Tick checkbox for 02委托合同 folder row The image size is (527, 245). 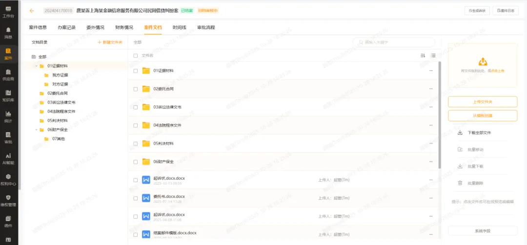click(136, 89)
